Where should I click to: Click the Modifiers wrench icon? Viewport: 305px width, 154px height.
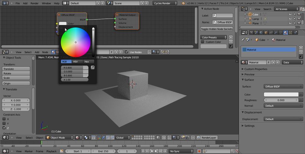click(x=276, y=33)
